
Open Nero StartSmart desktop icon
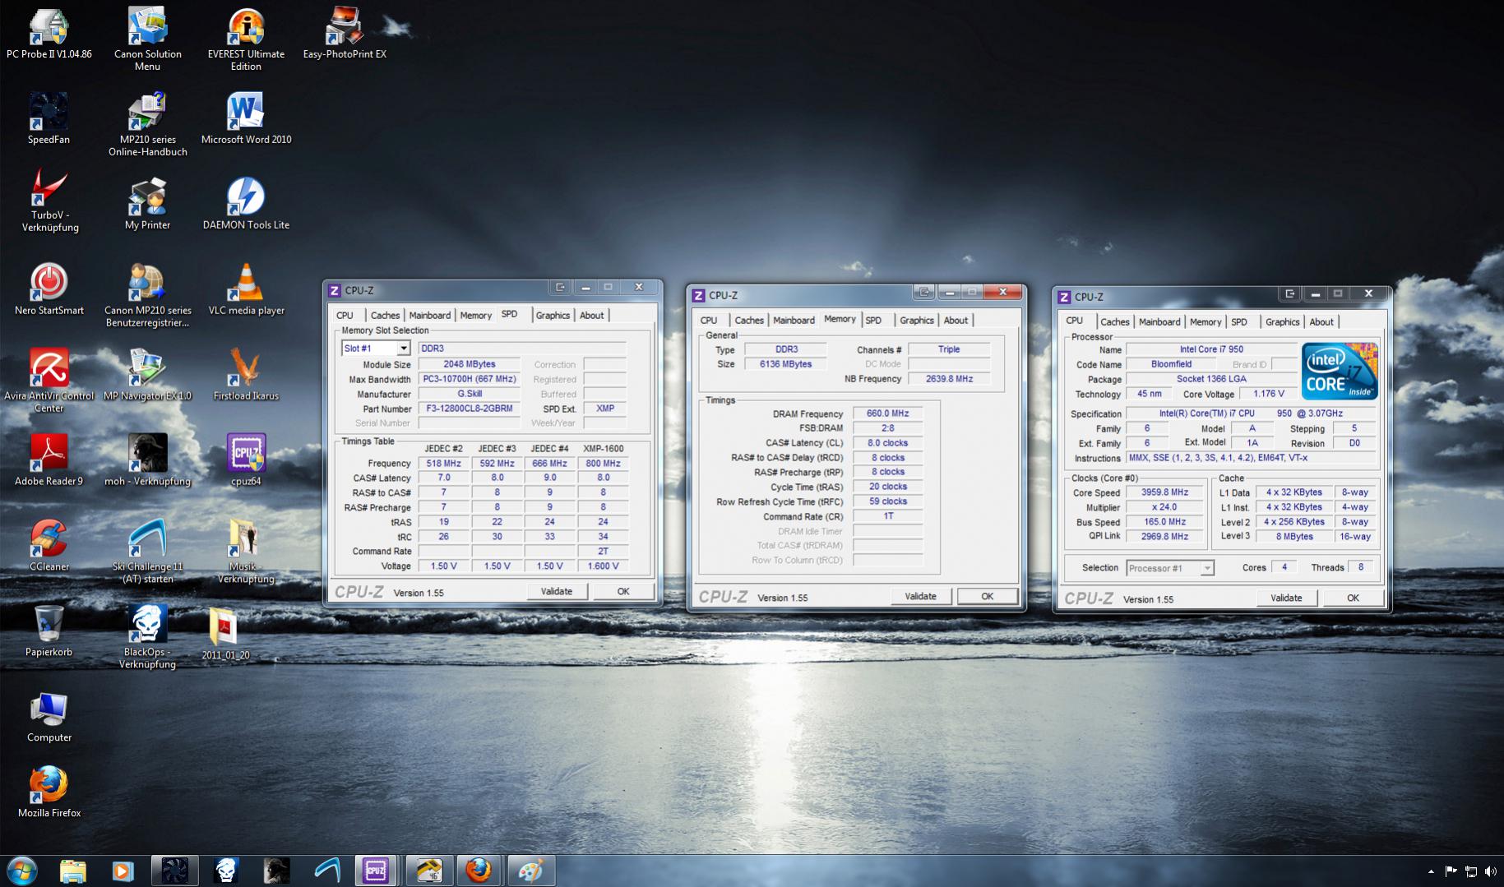click(49, 289)
